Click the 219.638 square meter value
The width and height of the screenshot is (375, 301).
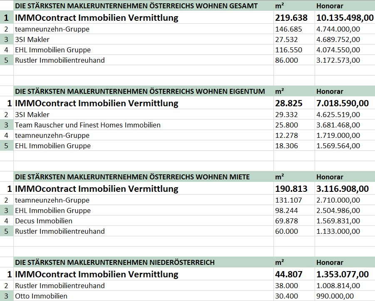pyautogui.click(x=294, y=17)
